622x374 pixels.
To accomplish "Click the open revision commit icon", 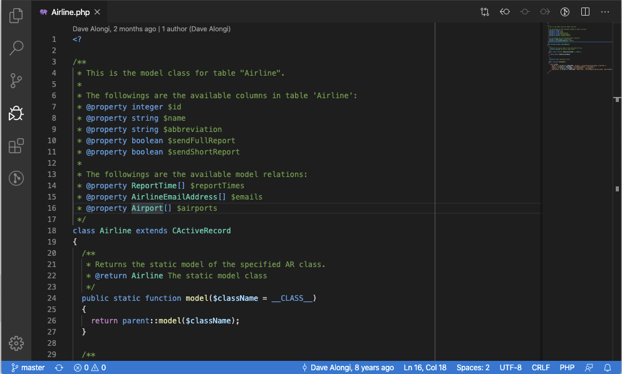I will [x=525, y=12].
